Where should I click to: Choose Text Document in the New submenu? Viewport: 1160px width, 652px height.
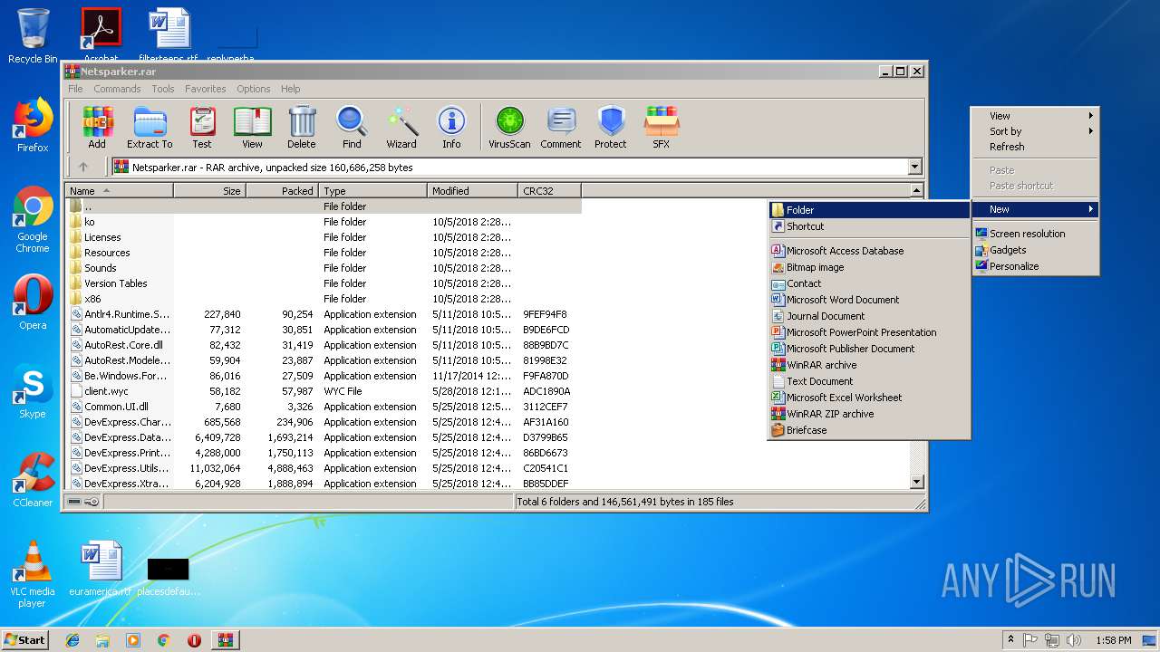(869, 381)
